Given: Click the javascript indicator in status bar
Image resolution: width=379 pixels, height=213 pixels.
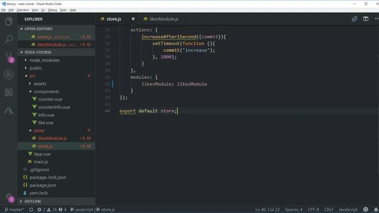Looking at the screenshot, I should pos(82,209).
